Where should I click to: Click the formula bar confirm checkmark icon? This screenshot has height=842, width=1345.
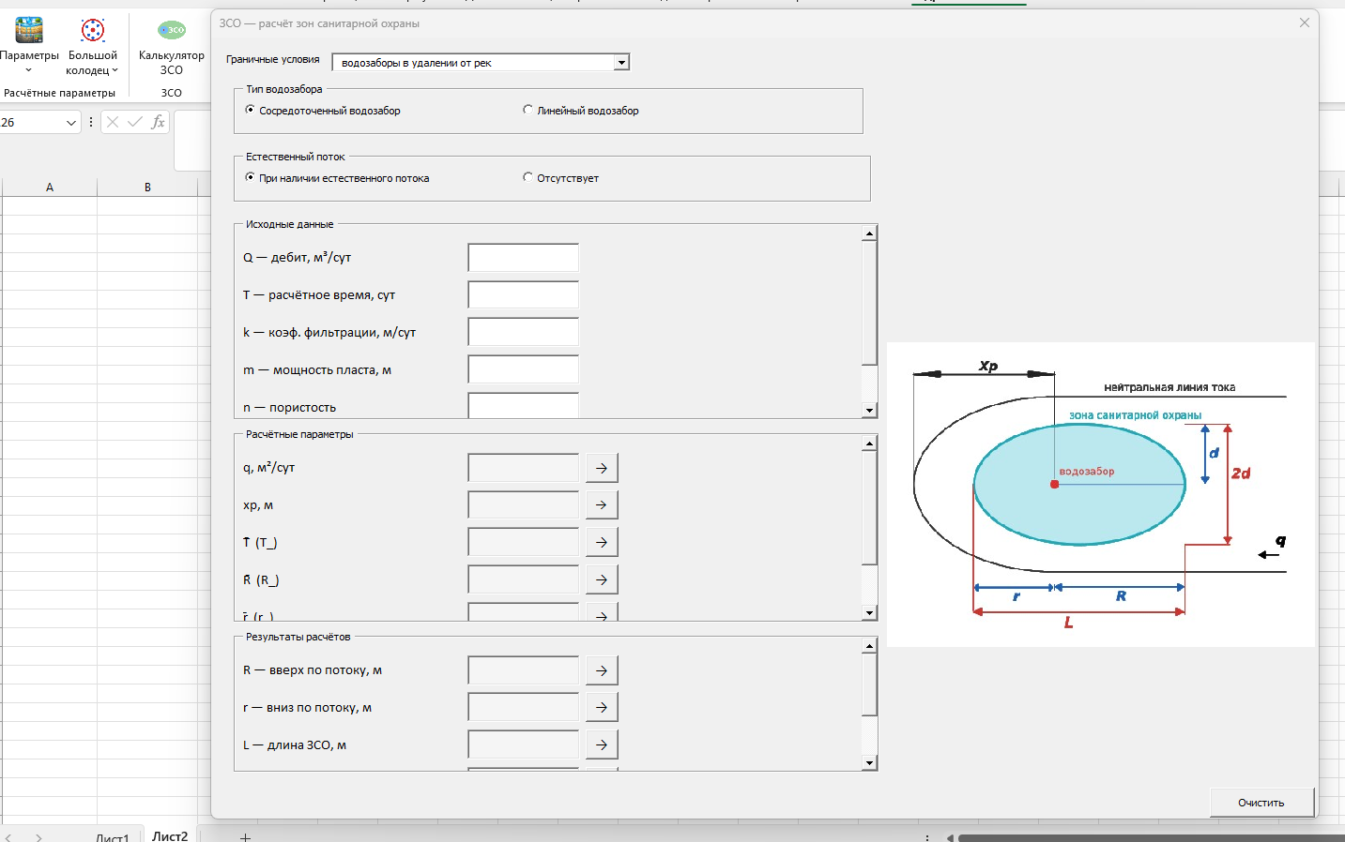click(x=135, y=122)
